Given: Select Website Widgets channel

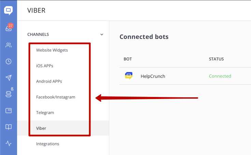Looking at the screenshot, I should point(52,50).
